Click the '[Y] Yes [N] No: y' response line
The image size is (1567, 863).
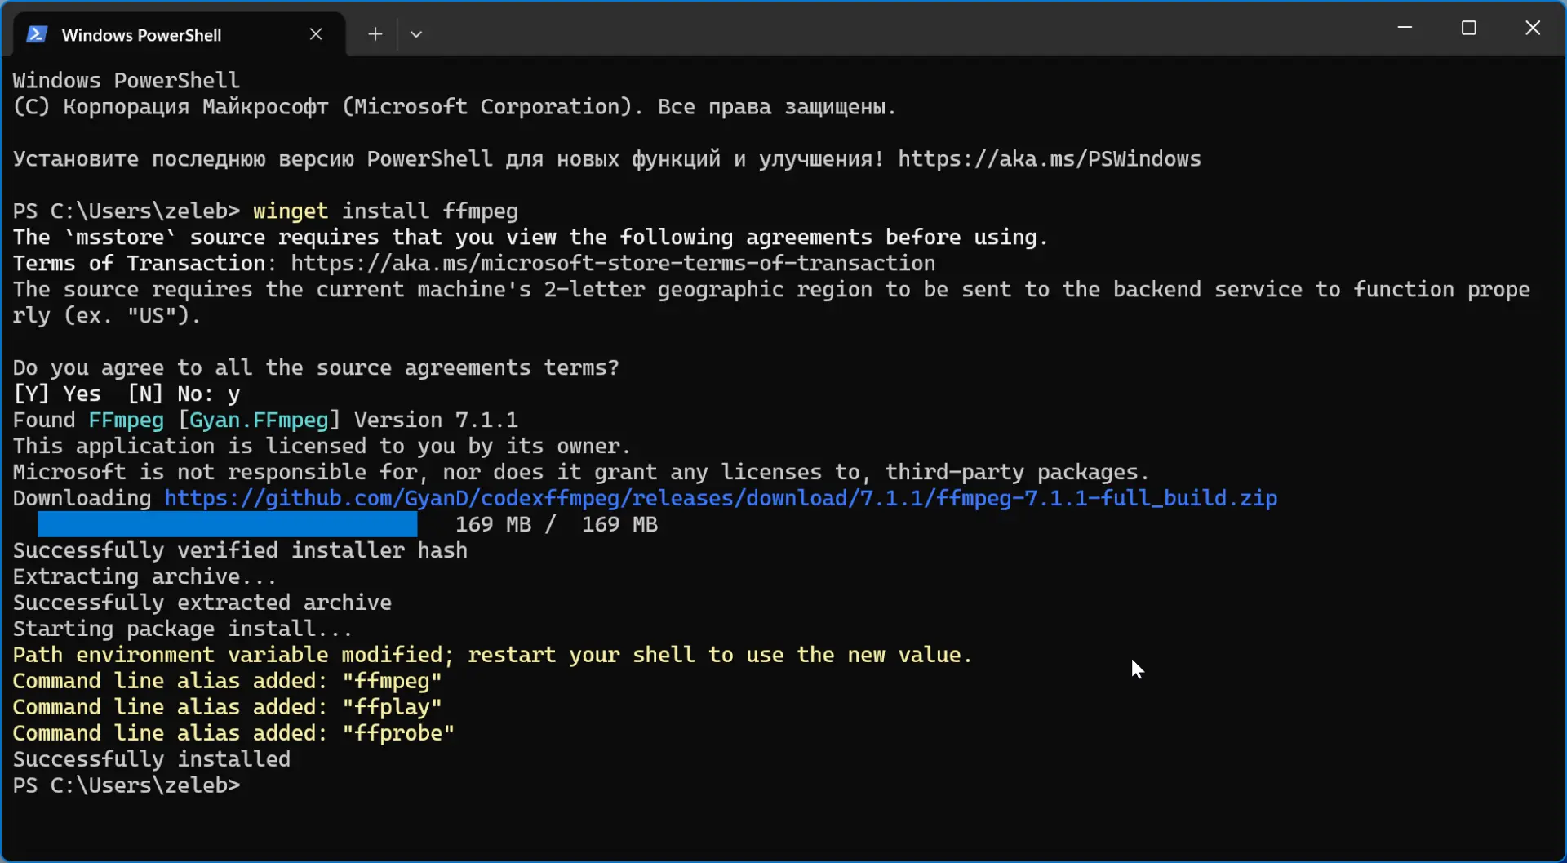[x=127, y=394]
